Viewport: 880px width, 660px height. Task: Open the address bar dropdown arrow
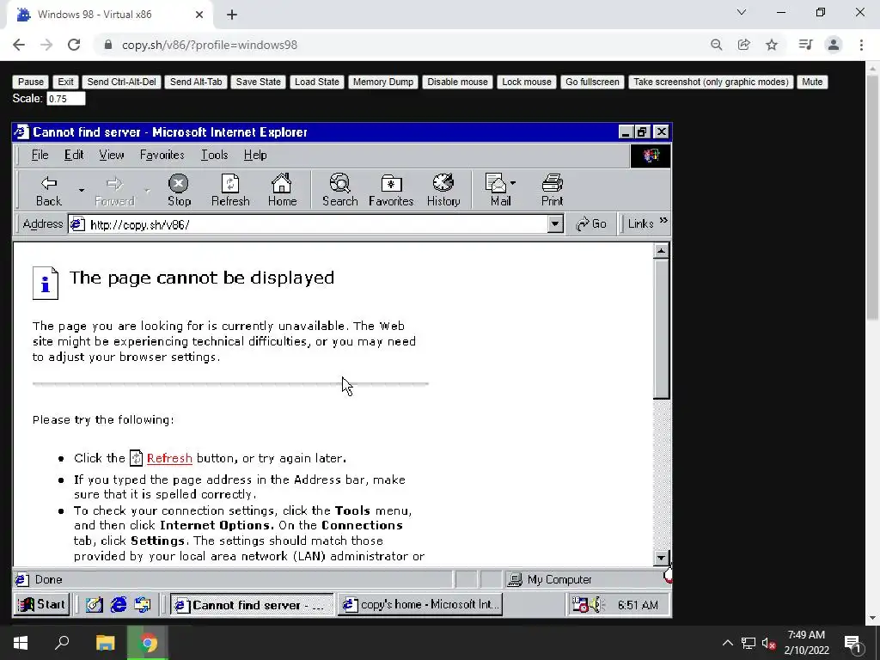click(x=555, y=224)
